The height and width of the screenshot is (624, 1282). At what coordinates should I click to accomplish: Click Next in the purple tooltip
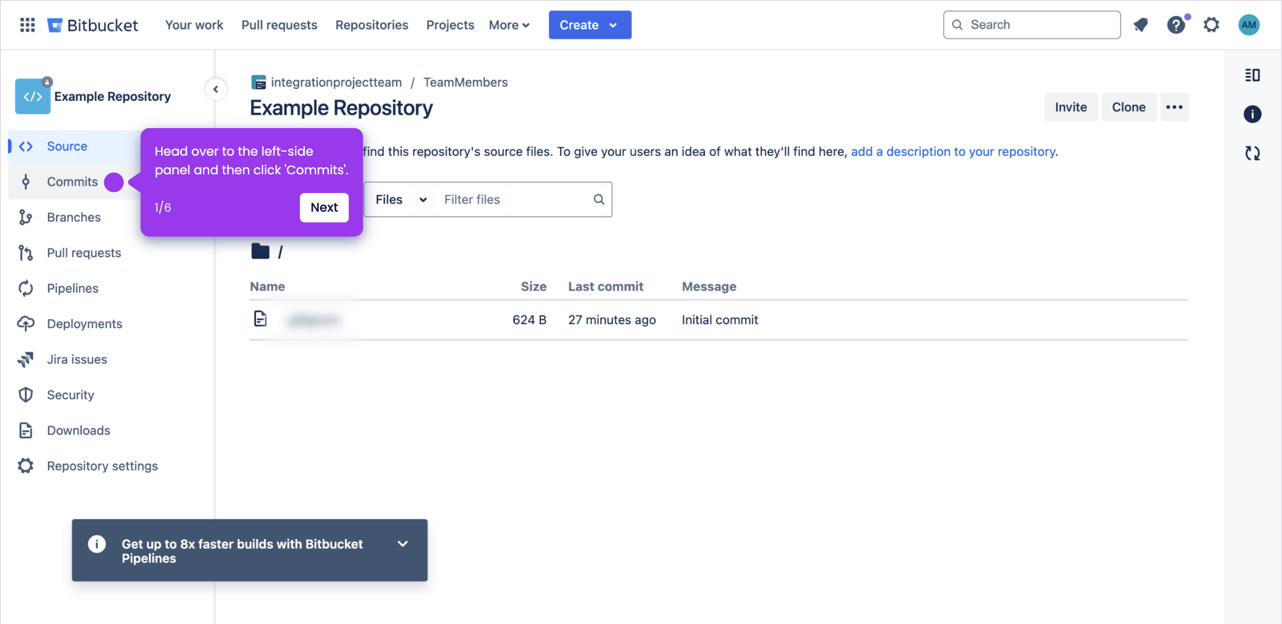(324, 207)
